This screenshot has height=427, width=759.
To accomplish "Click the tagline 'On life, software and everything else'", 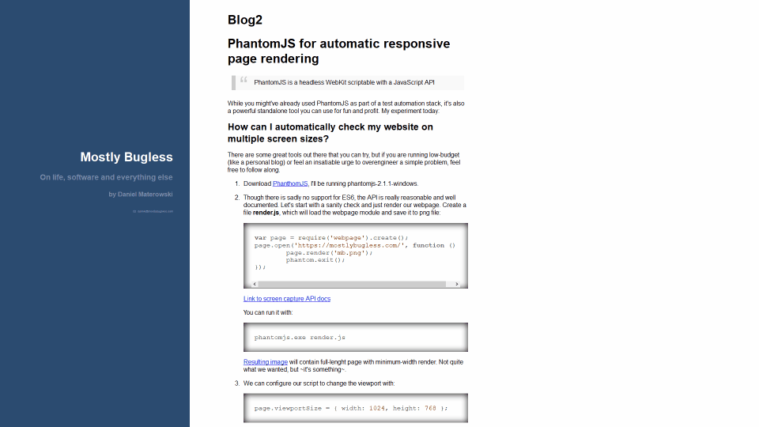I will 106,177.
